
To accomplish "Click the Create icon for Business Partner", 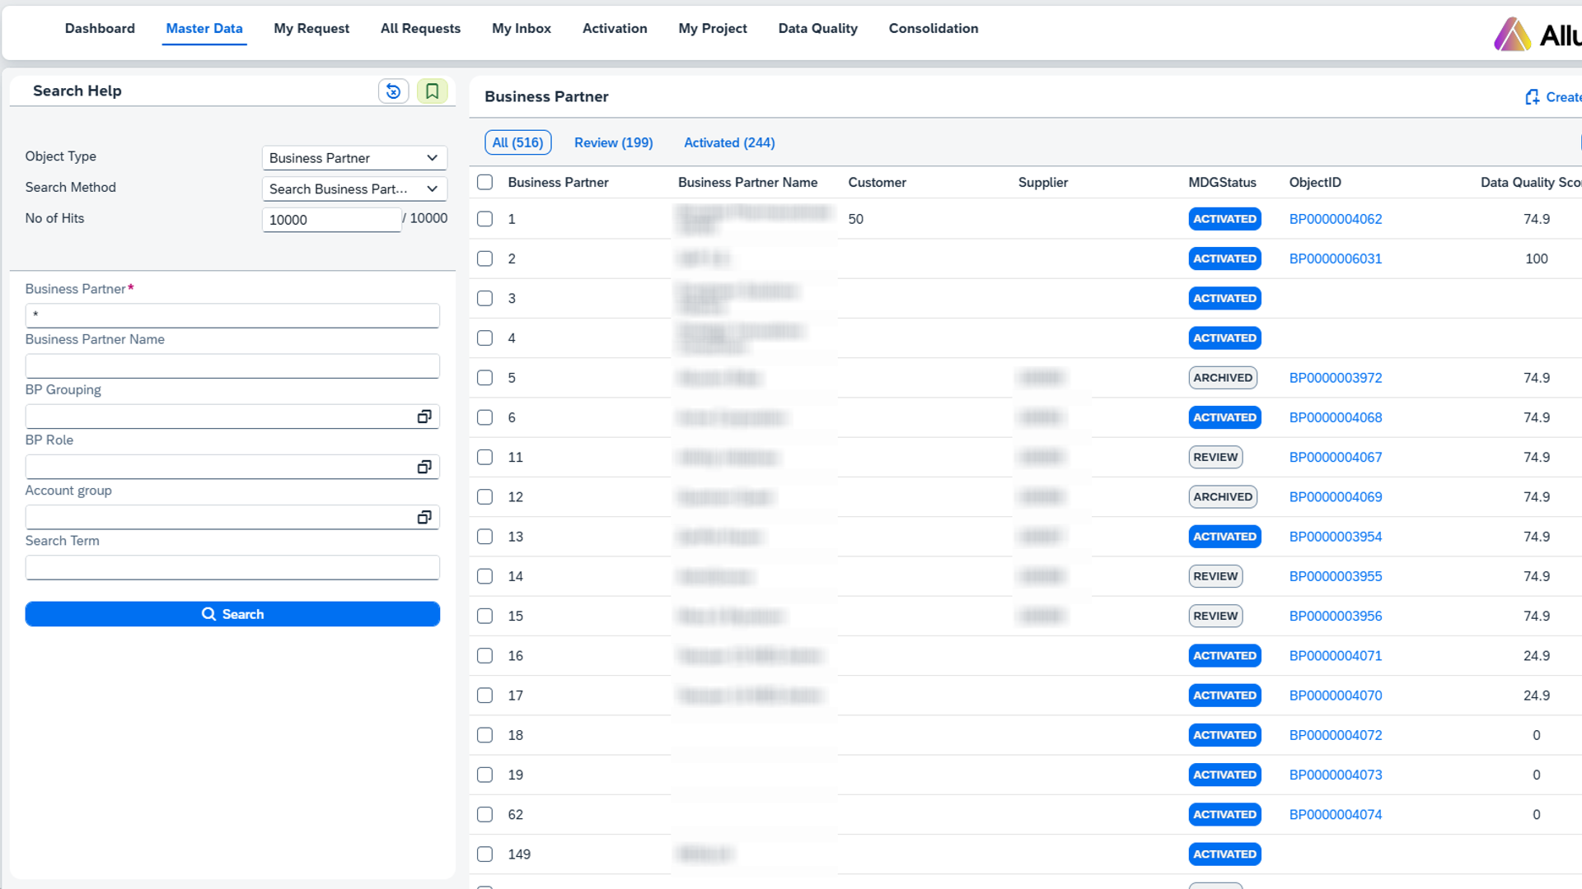I will coord(1532,97).
